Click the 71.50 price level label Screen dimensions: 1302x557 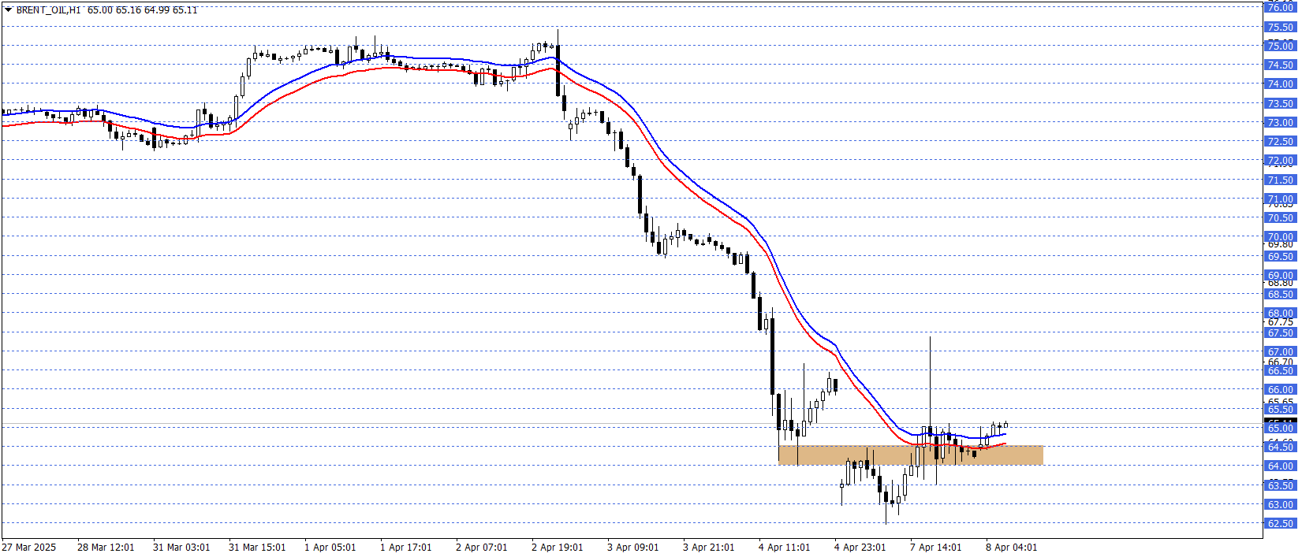1280,180
